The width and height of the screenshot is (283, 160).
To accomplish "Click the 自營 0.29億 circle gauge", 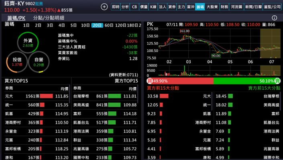I will (39, 62).
